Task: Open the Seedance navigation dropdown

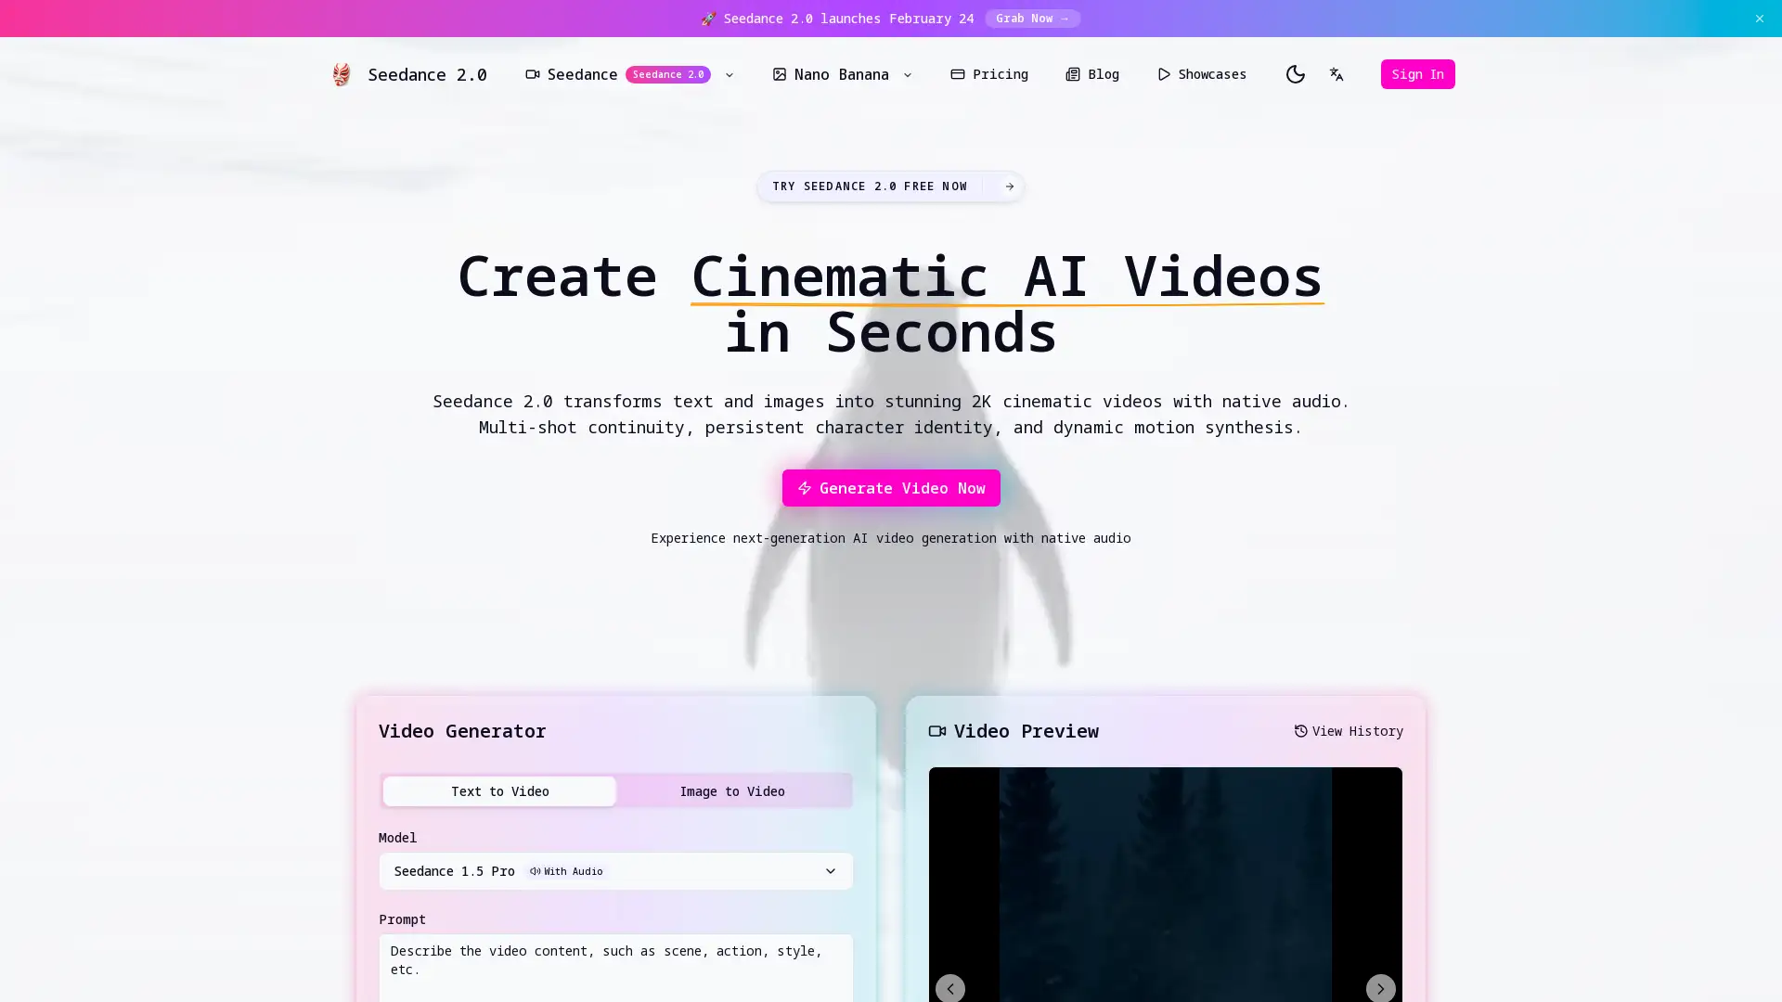Action: (x=730, y=74)
